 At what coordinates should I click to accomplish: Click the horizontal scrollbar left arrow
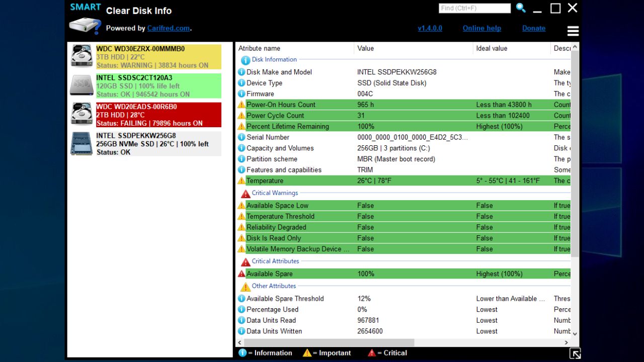click(239, 342)
